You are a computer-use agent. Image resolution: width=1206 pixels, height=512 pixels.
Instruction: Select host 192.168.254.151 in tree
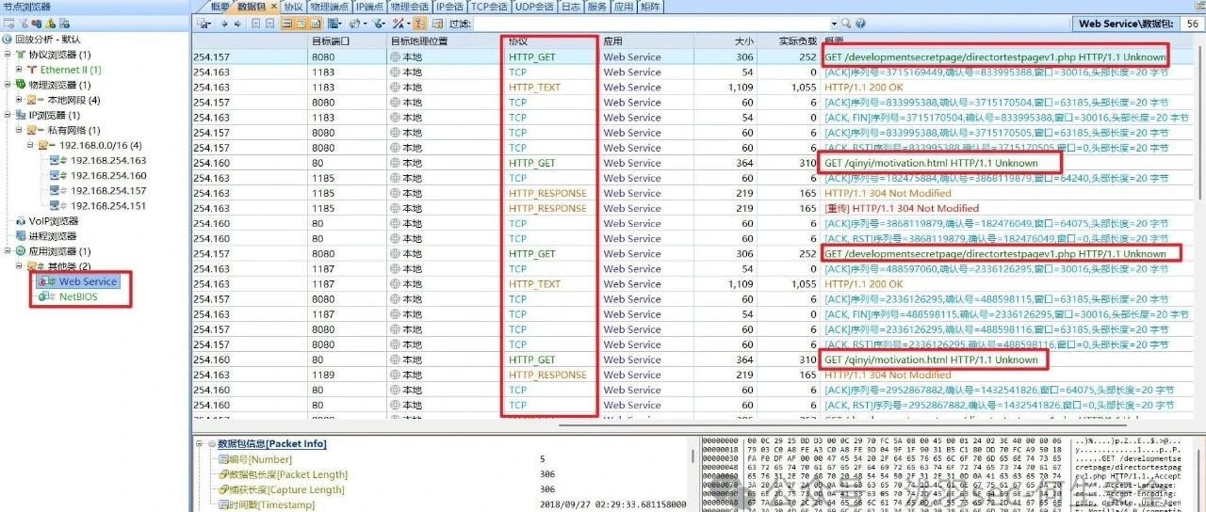coord(108,205)
